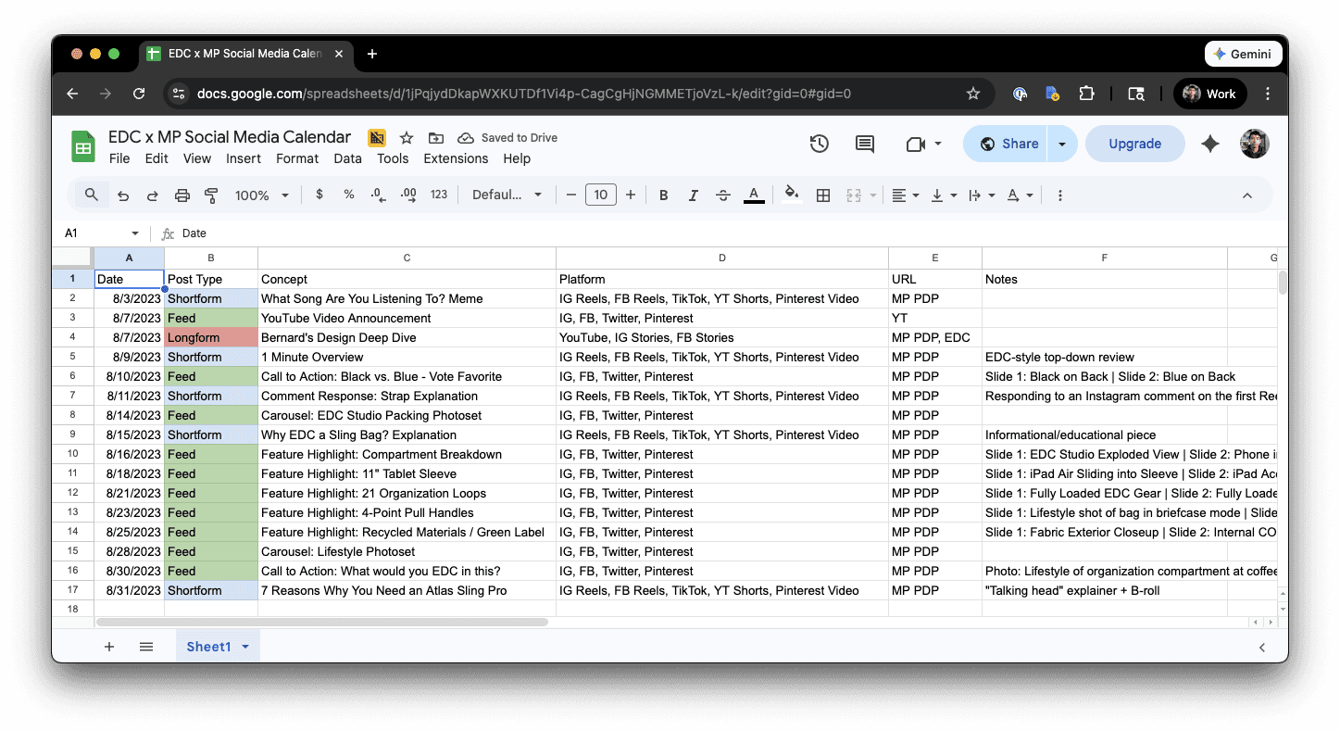1340x731 pixels.
Task: Open the horizontal align dropdown
Action: tap(906, 195)
